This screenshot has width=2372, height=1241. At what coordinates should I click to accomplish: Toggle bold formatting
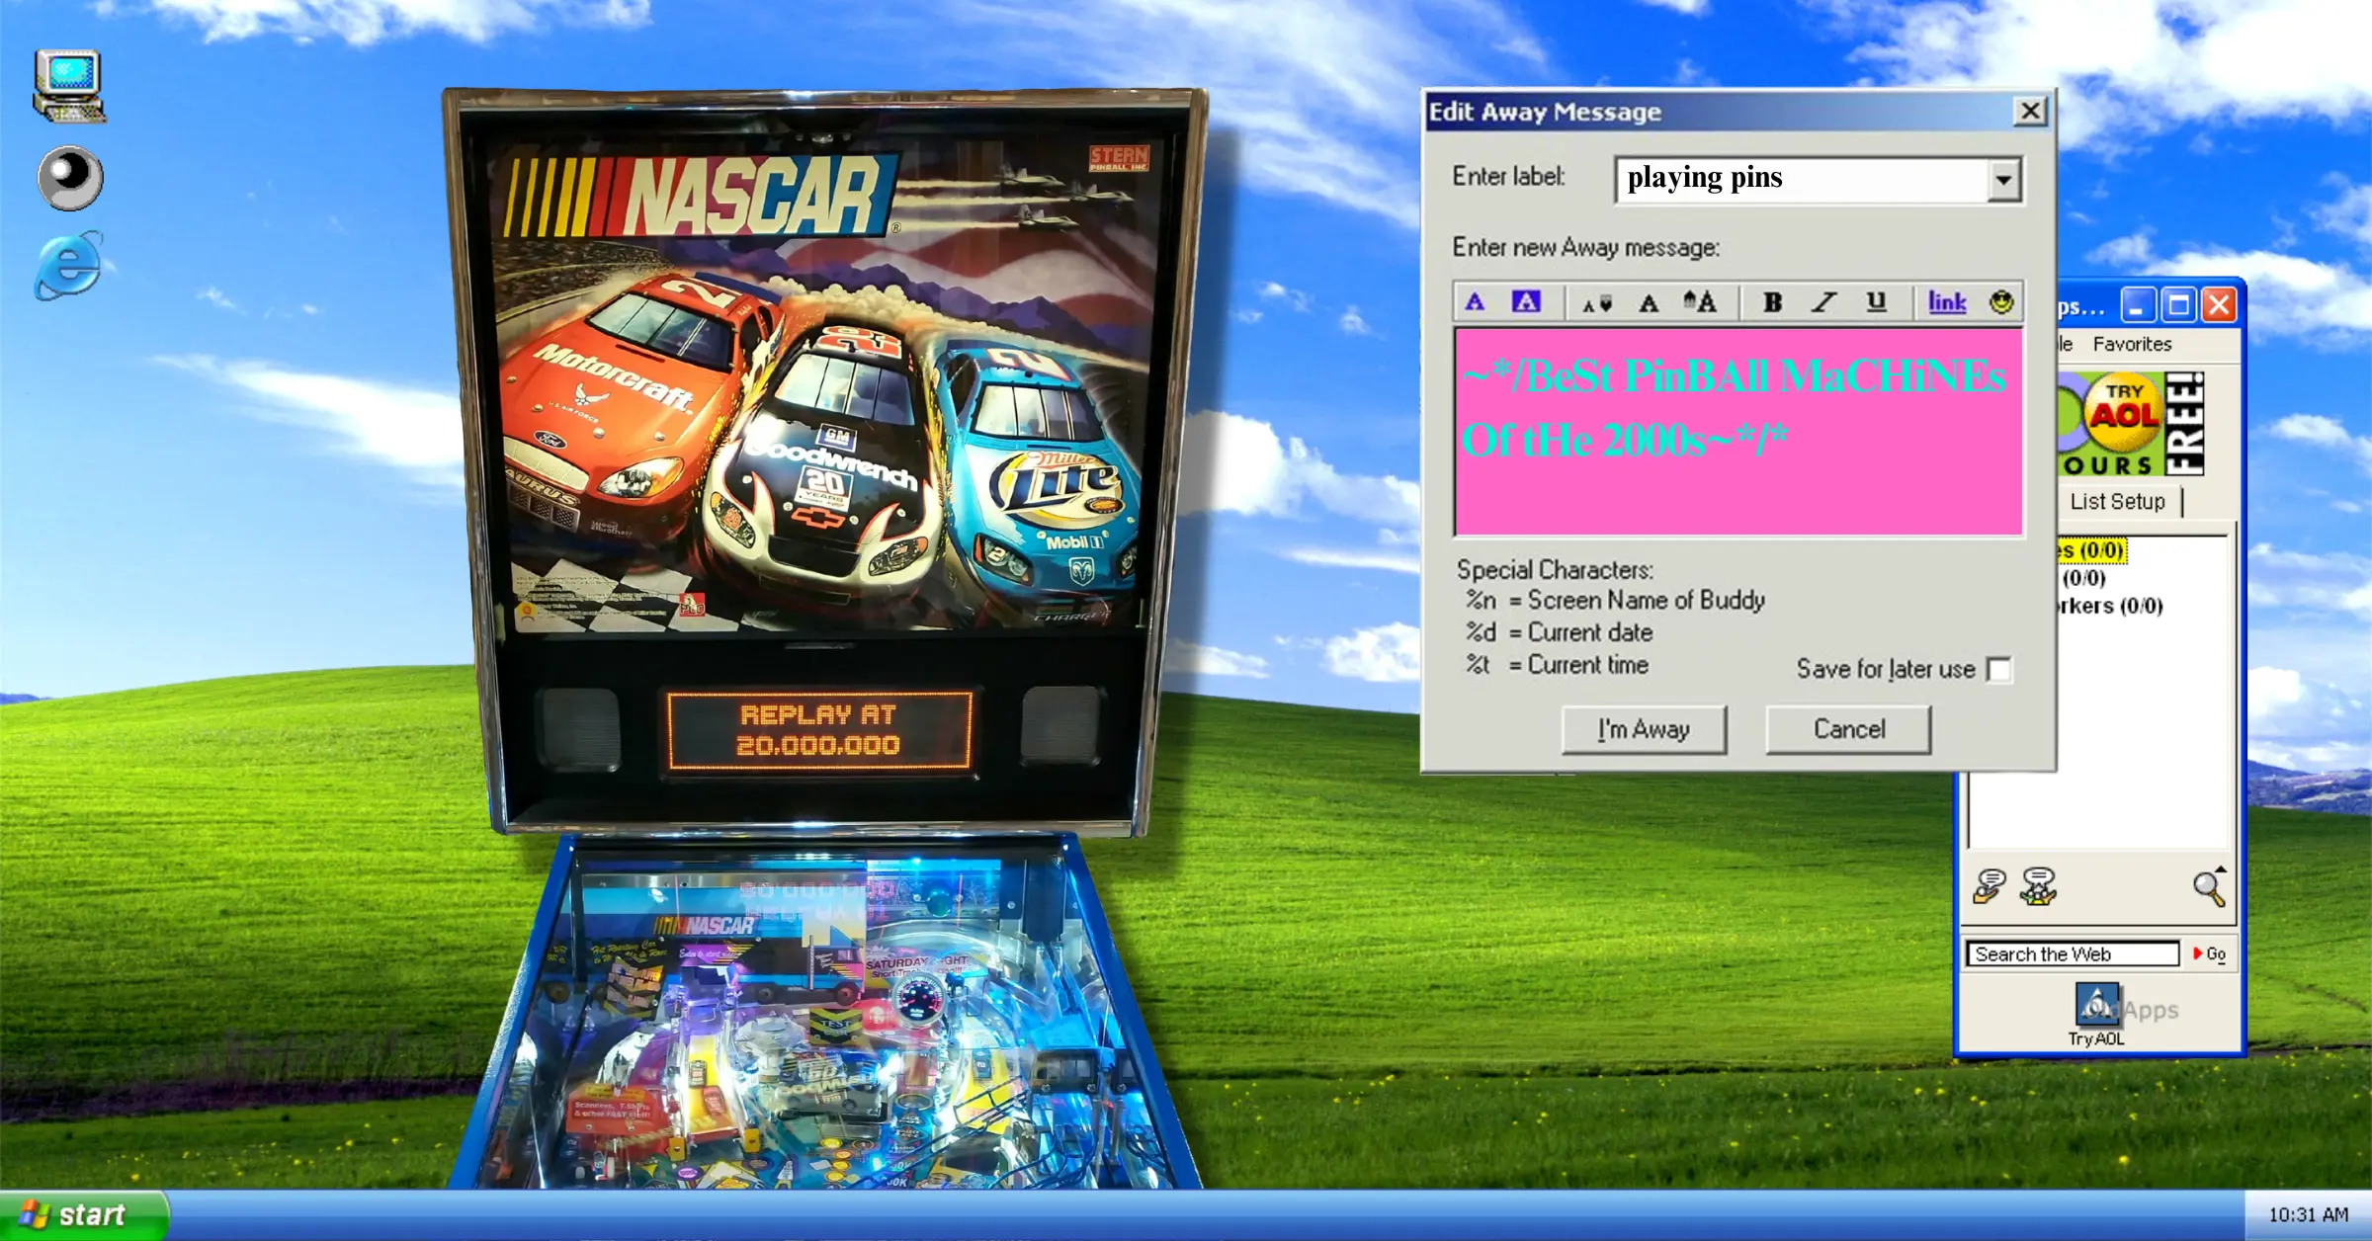(x=1771, y=302)
